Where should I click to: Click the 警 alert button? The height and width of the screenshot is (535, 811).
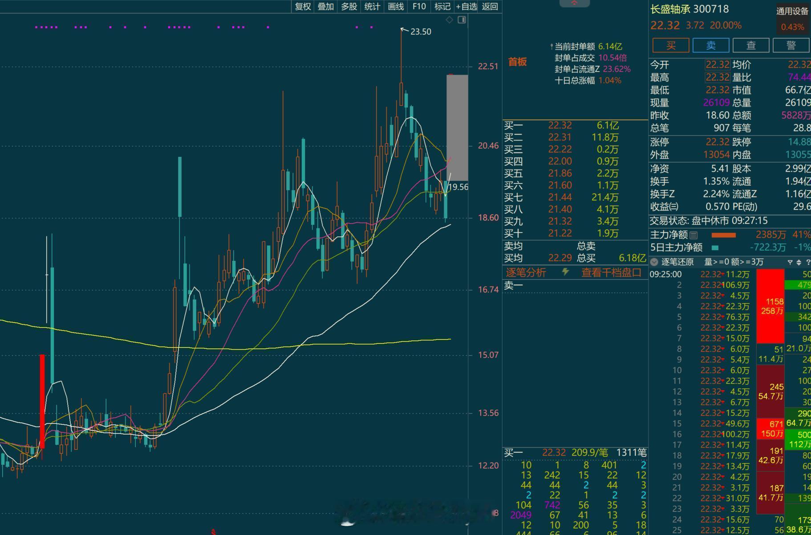coord(791,45)
